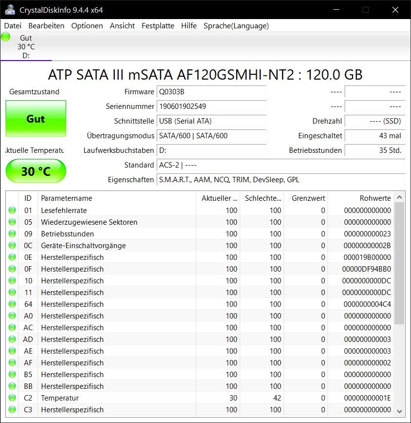
Task: Click the Drehzahl value field (SSD)
Action: [375, 121]
